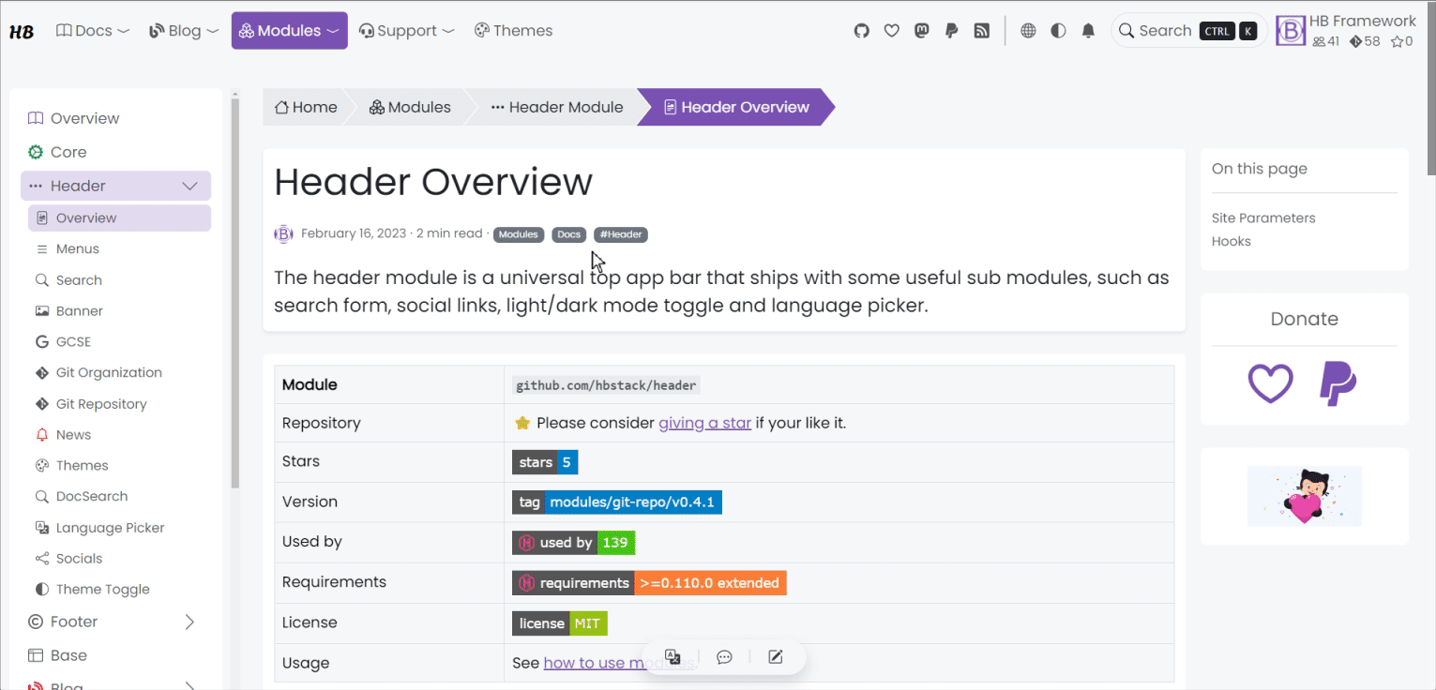The width and height of the screenshot is (1436, 690).
Task: Click the notification bell icon
Action: 1088,31
